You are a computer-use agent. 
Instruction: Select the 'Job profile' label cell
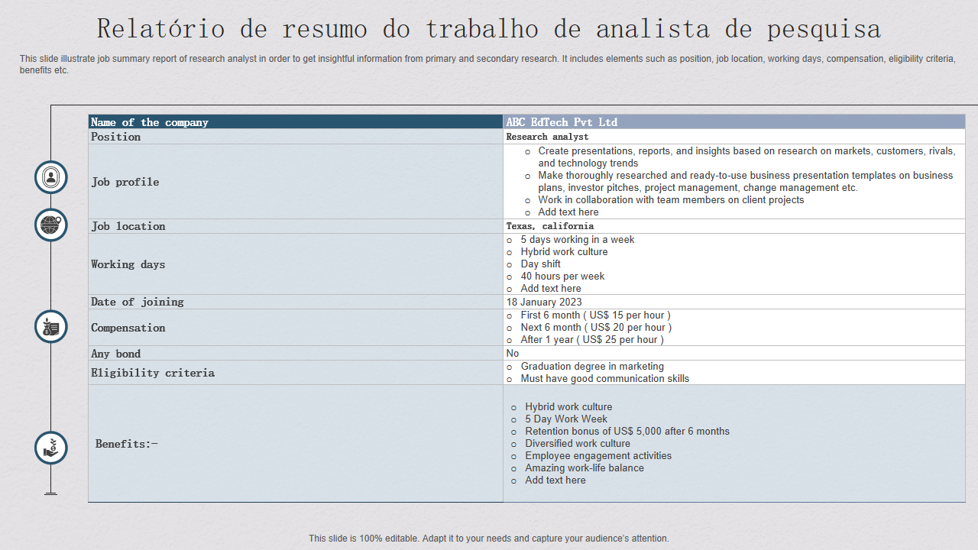(296, 182)
